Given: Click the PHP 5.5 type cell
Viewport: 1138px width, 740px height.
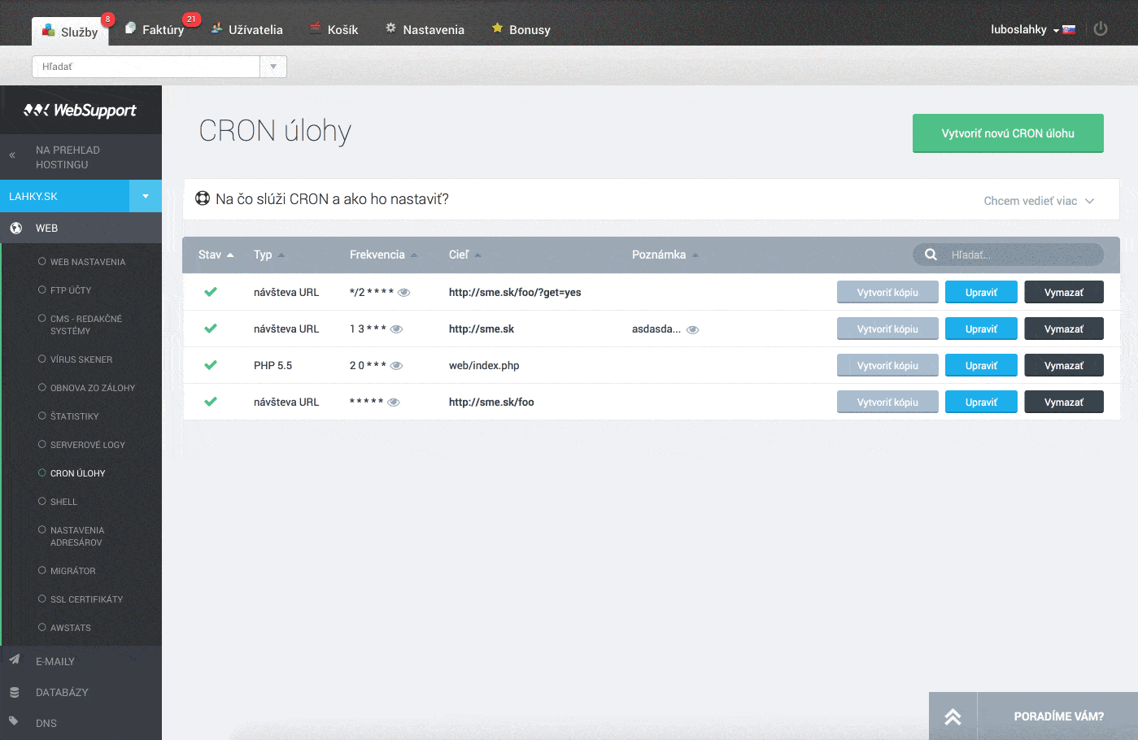Looking at the screenshot, I should 273,365.
